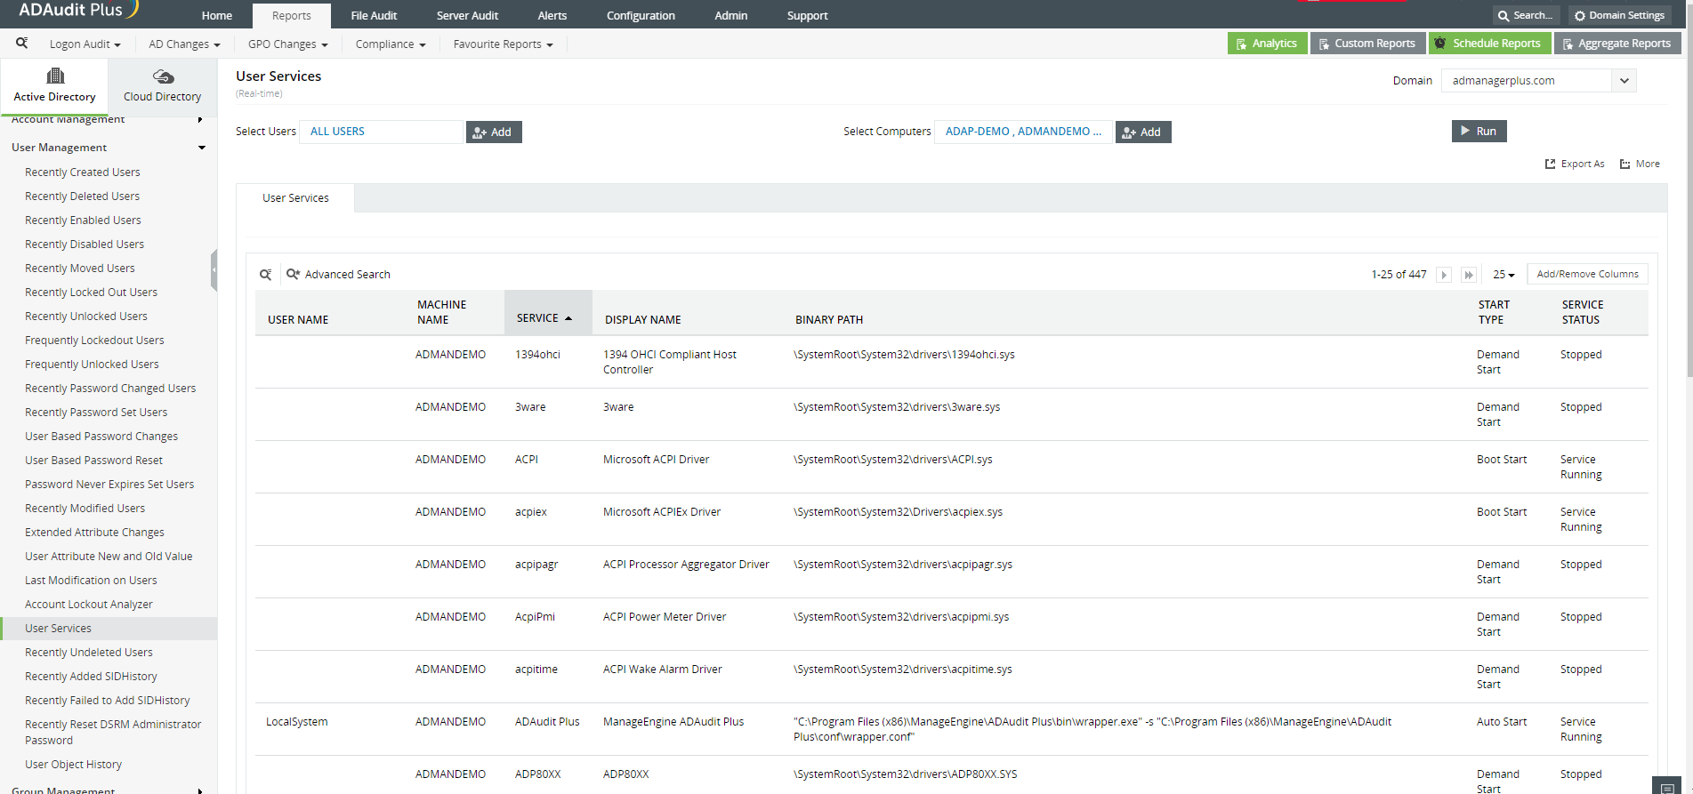Open Custom Reports
Viewport: 1693px width, 794px height.
(1367, 44)
